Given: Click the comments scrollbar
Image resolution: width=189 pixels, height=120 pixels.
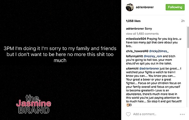Looking at the screenshot, I should (x=188, y=37).
